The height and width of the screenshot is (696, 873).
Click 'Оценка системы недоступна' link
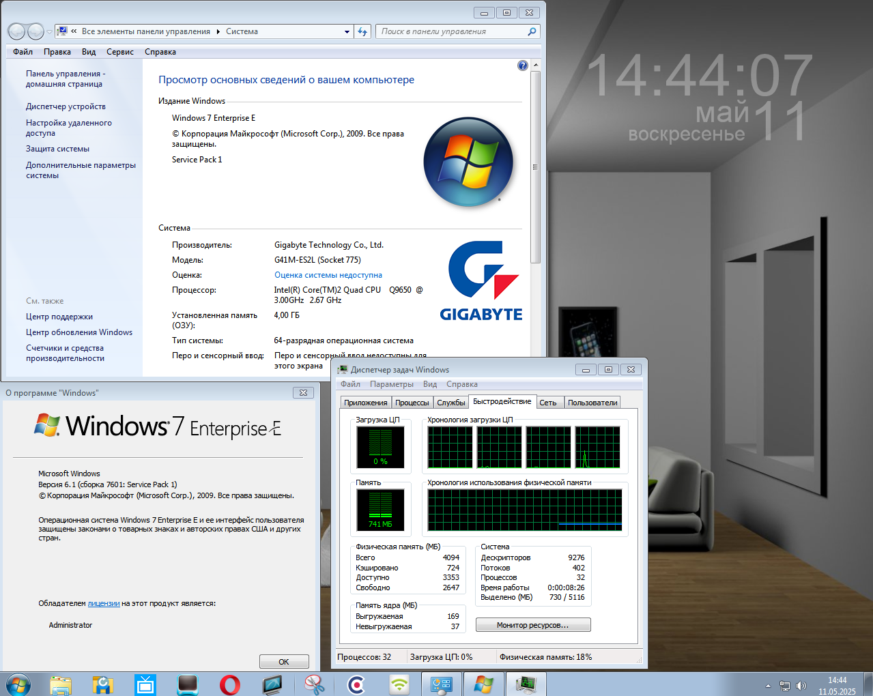(x=328, y=275)
